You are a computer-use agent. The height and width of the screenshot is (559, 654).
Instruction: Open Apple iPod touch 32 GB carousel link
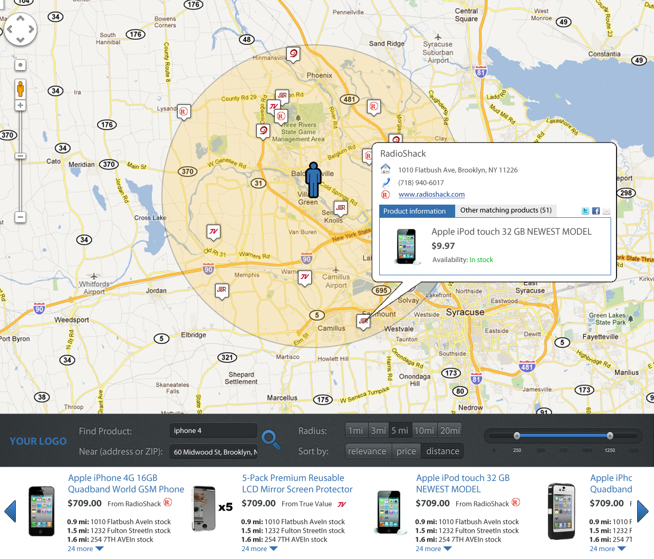click(463, 484)
